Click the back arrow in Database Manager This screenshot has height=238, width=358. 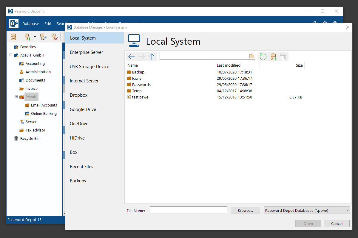[x=131, y=57]
